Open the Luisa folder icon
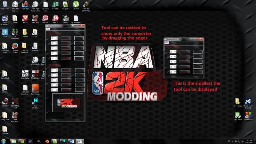 point(35,33)
